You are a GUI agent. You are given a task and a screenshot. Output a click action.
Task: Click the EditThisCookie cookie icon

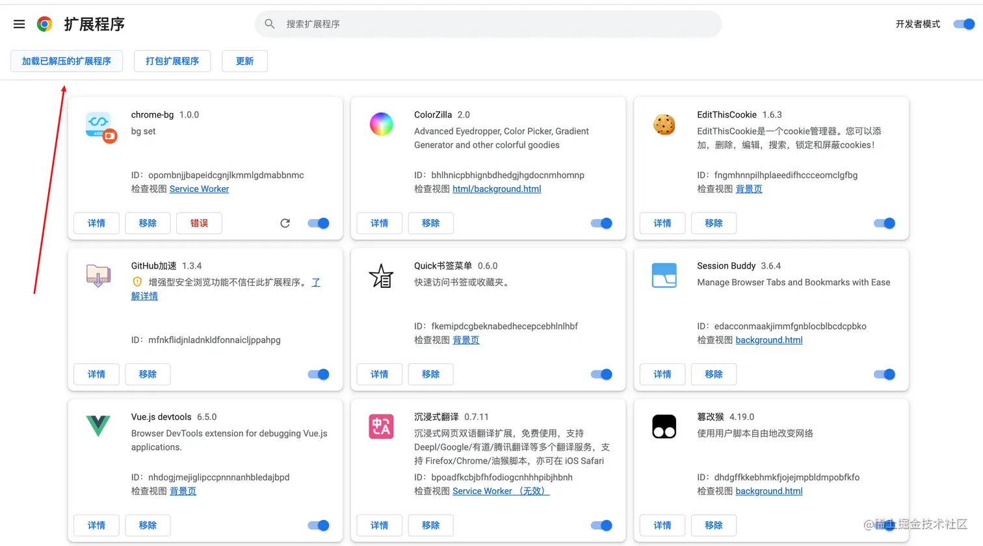click(664, 124)
